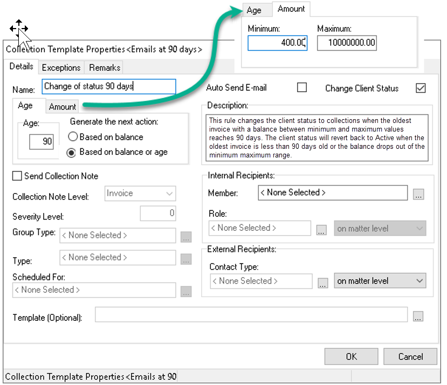
Task: Select the Role None Selected field
Action: pyautogui.click(x=260, y=228)
